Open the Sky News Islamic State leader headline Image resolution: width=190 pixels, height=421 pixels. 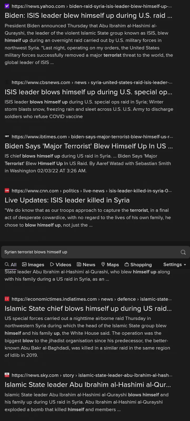coord(88,385)
